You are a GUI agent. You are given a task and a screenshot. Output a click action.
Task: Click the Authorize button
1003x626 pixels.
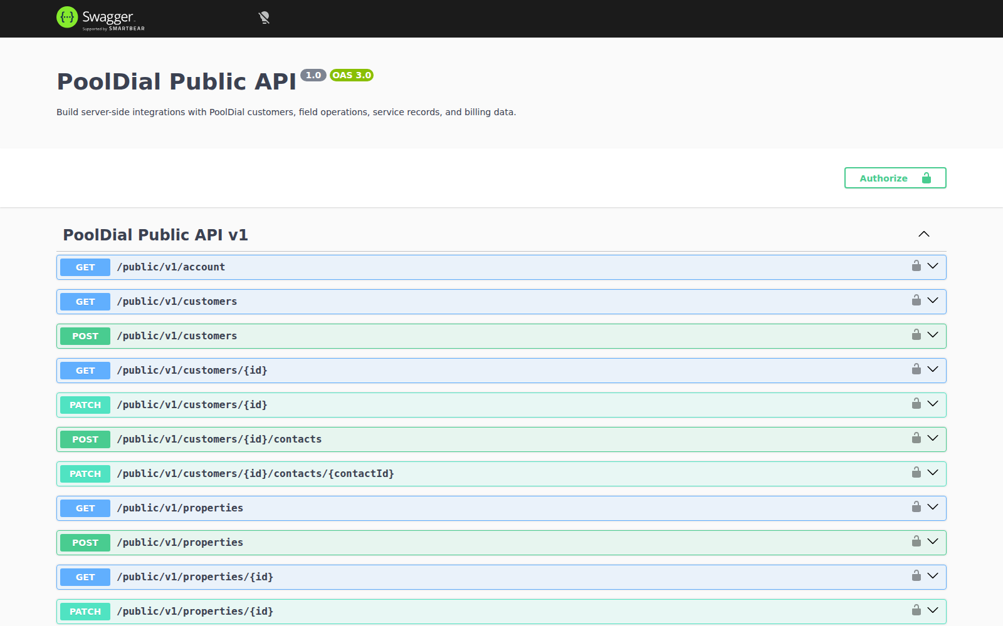[x=895, y=178]
